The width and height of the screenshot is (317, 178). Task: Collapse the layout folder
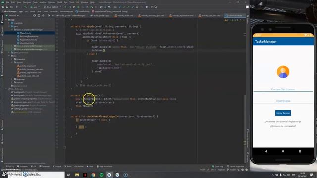[12, 63]
